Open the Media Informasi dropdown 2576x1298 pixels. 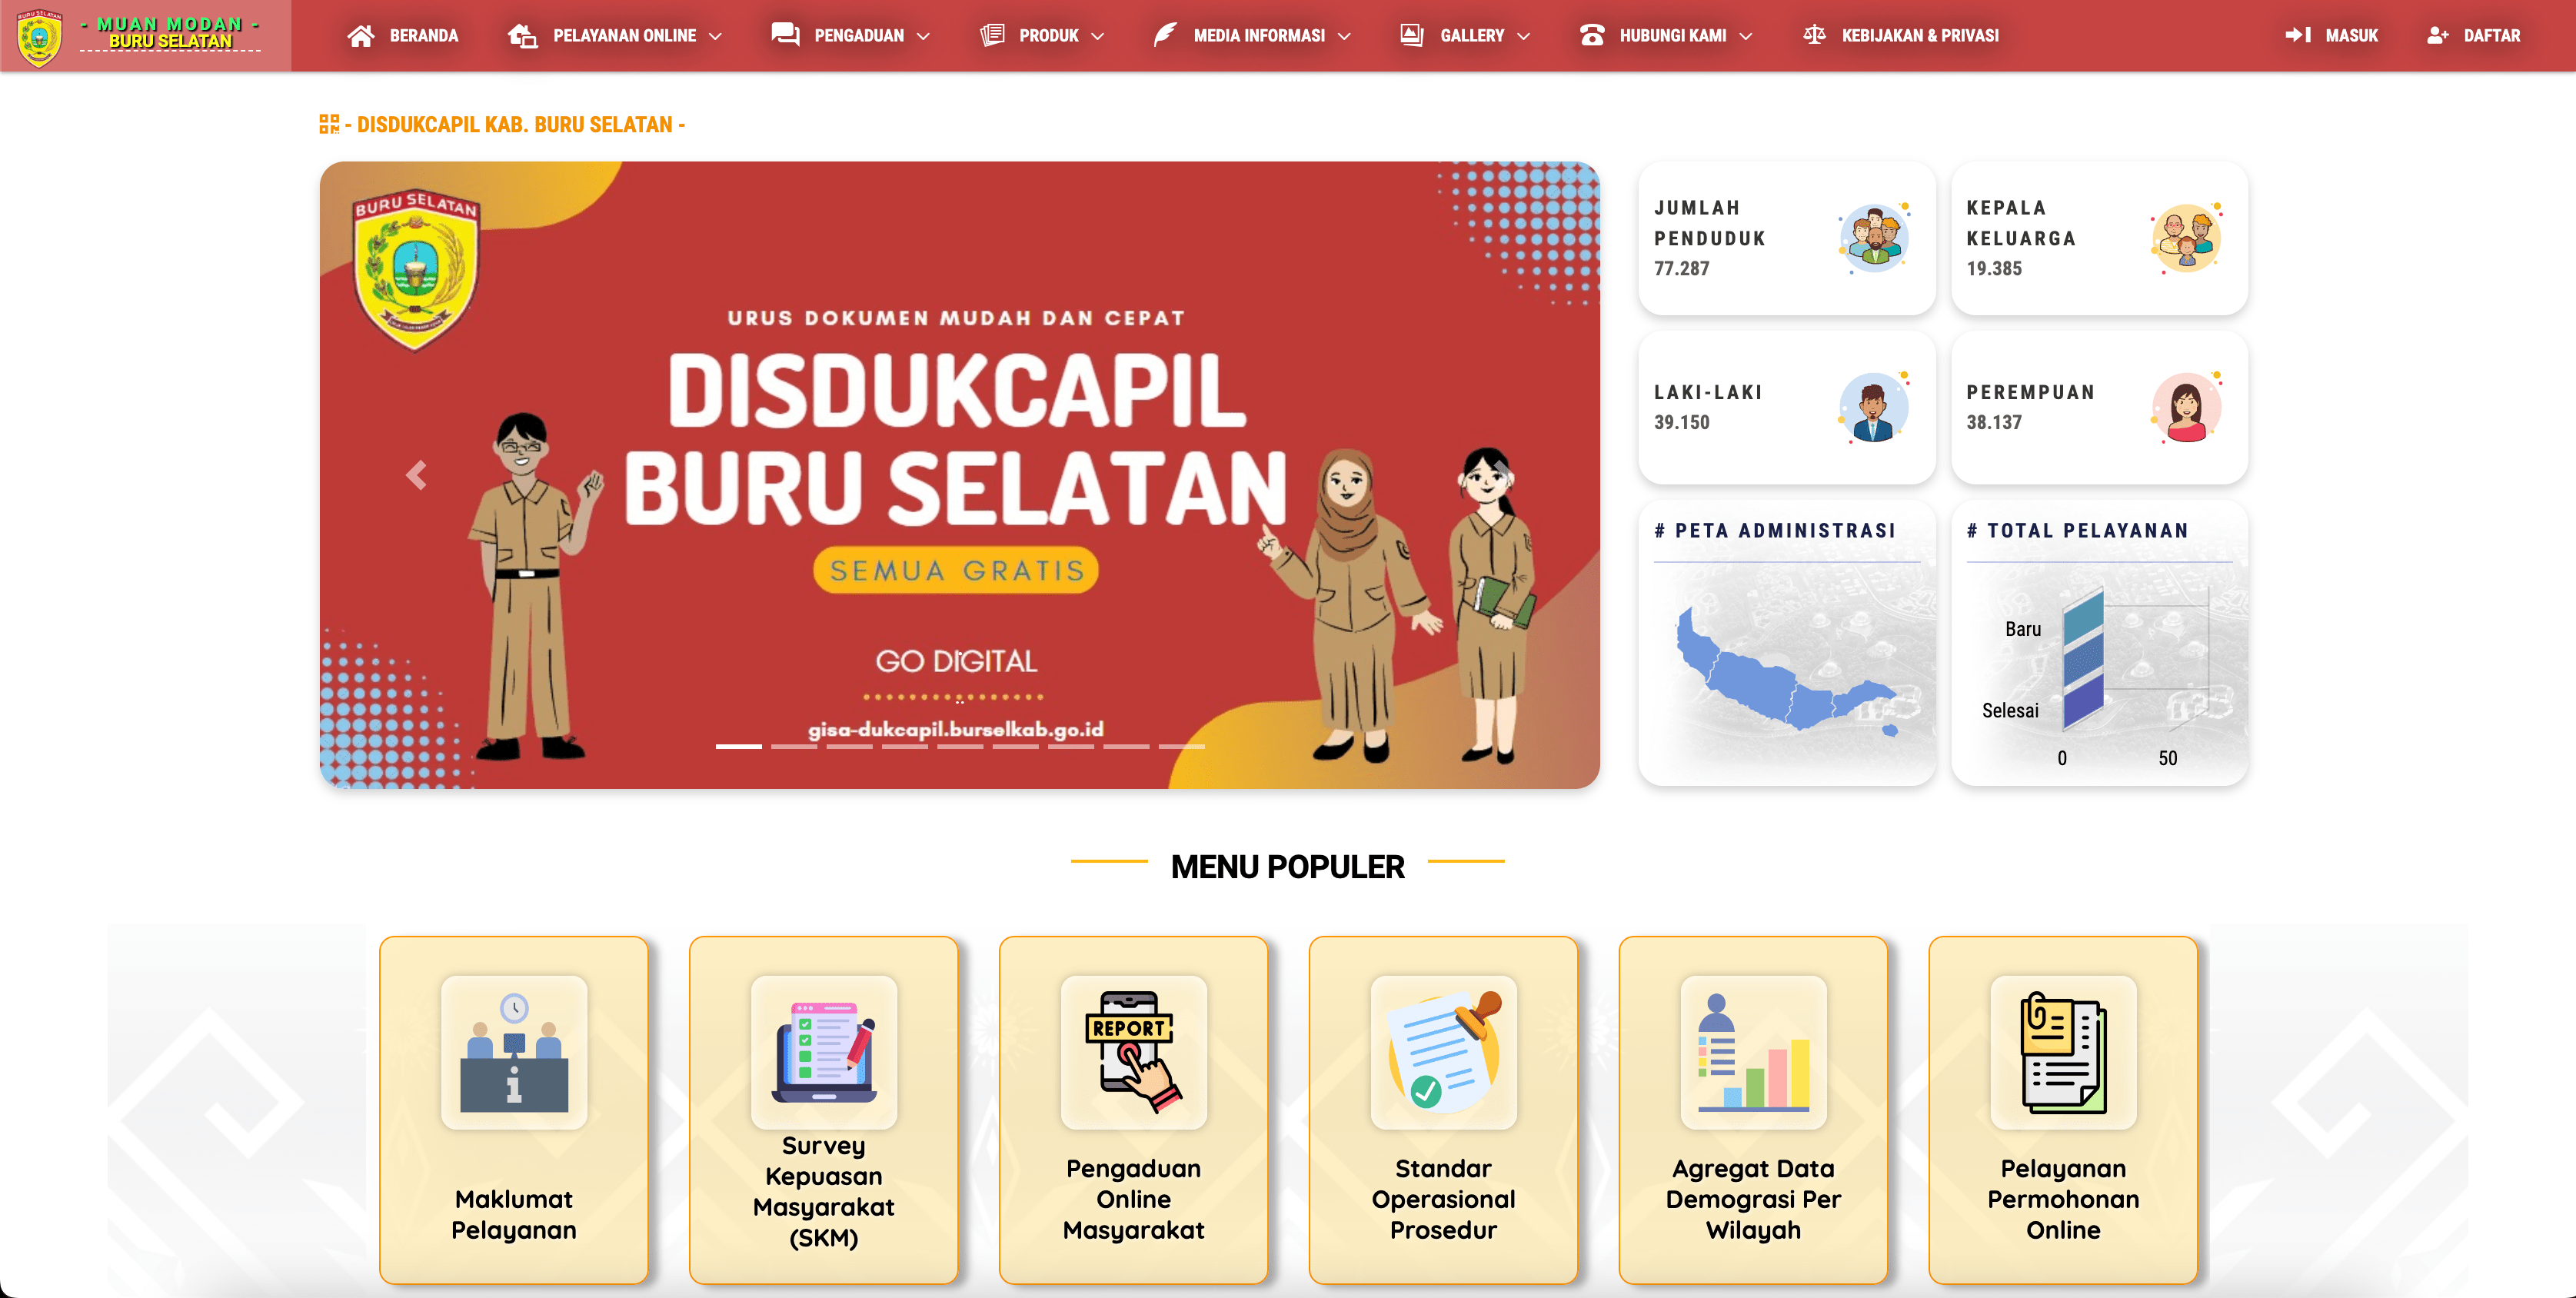tap(1252, 36)
